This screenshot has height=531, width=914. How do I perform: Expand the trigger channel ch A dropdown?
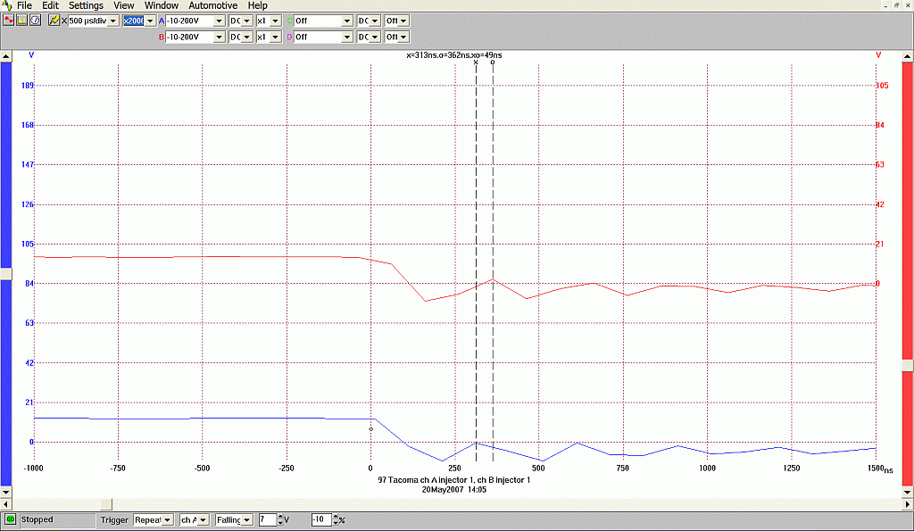click(x=204, y=520)
